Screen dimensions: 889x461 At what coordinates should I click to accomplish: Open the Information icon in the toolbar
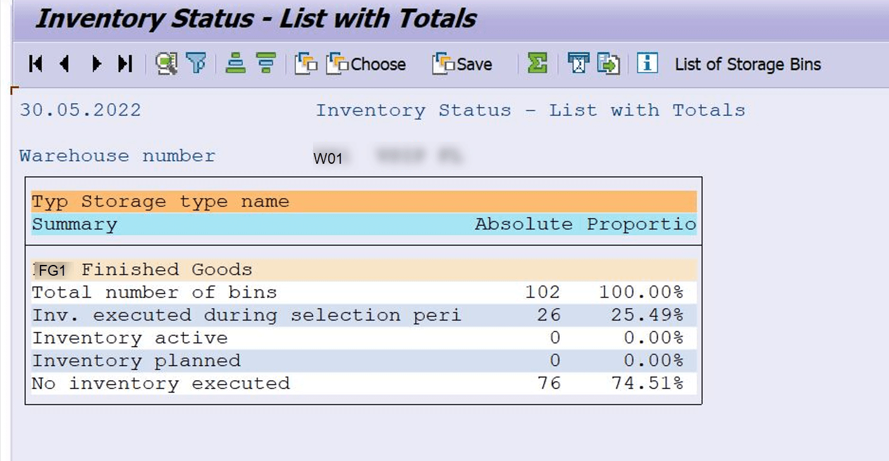pos(647,64)
